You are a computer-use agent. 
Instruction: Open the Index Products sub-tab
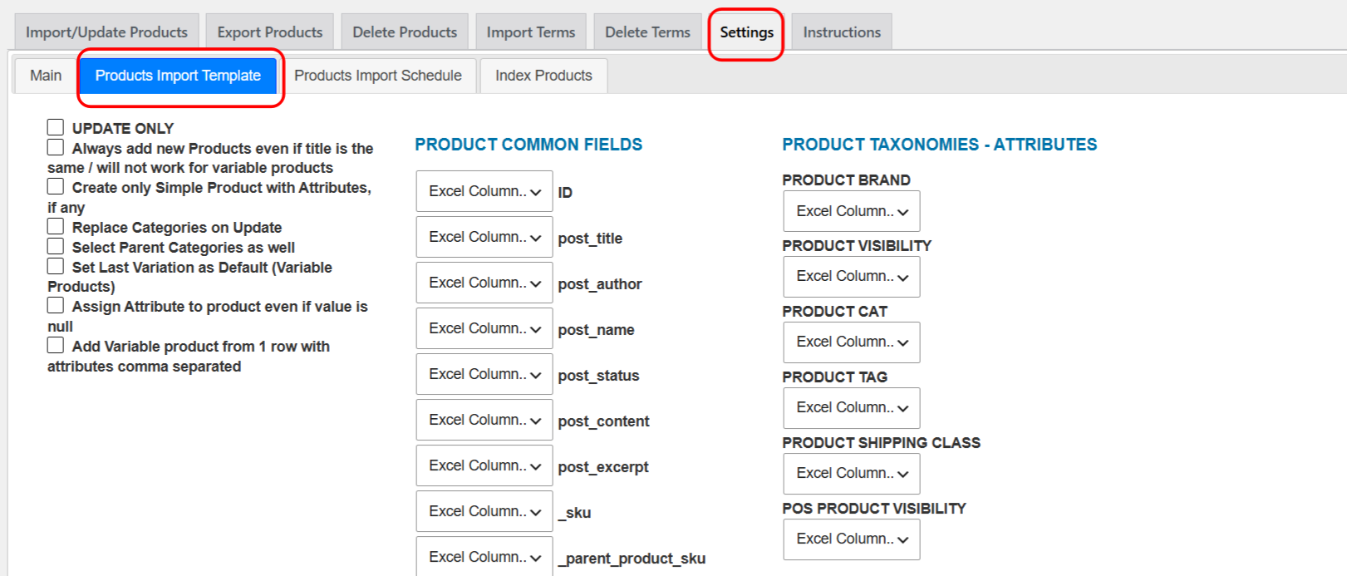[x=543, y=76]
